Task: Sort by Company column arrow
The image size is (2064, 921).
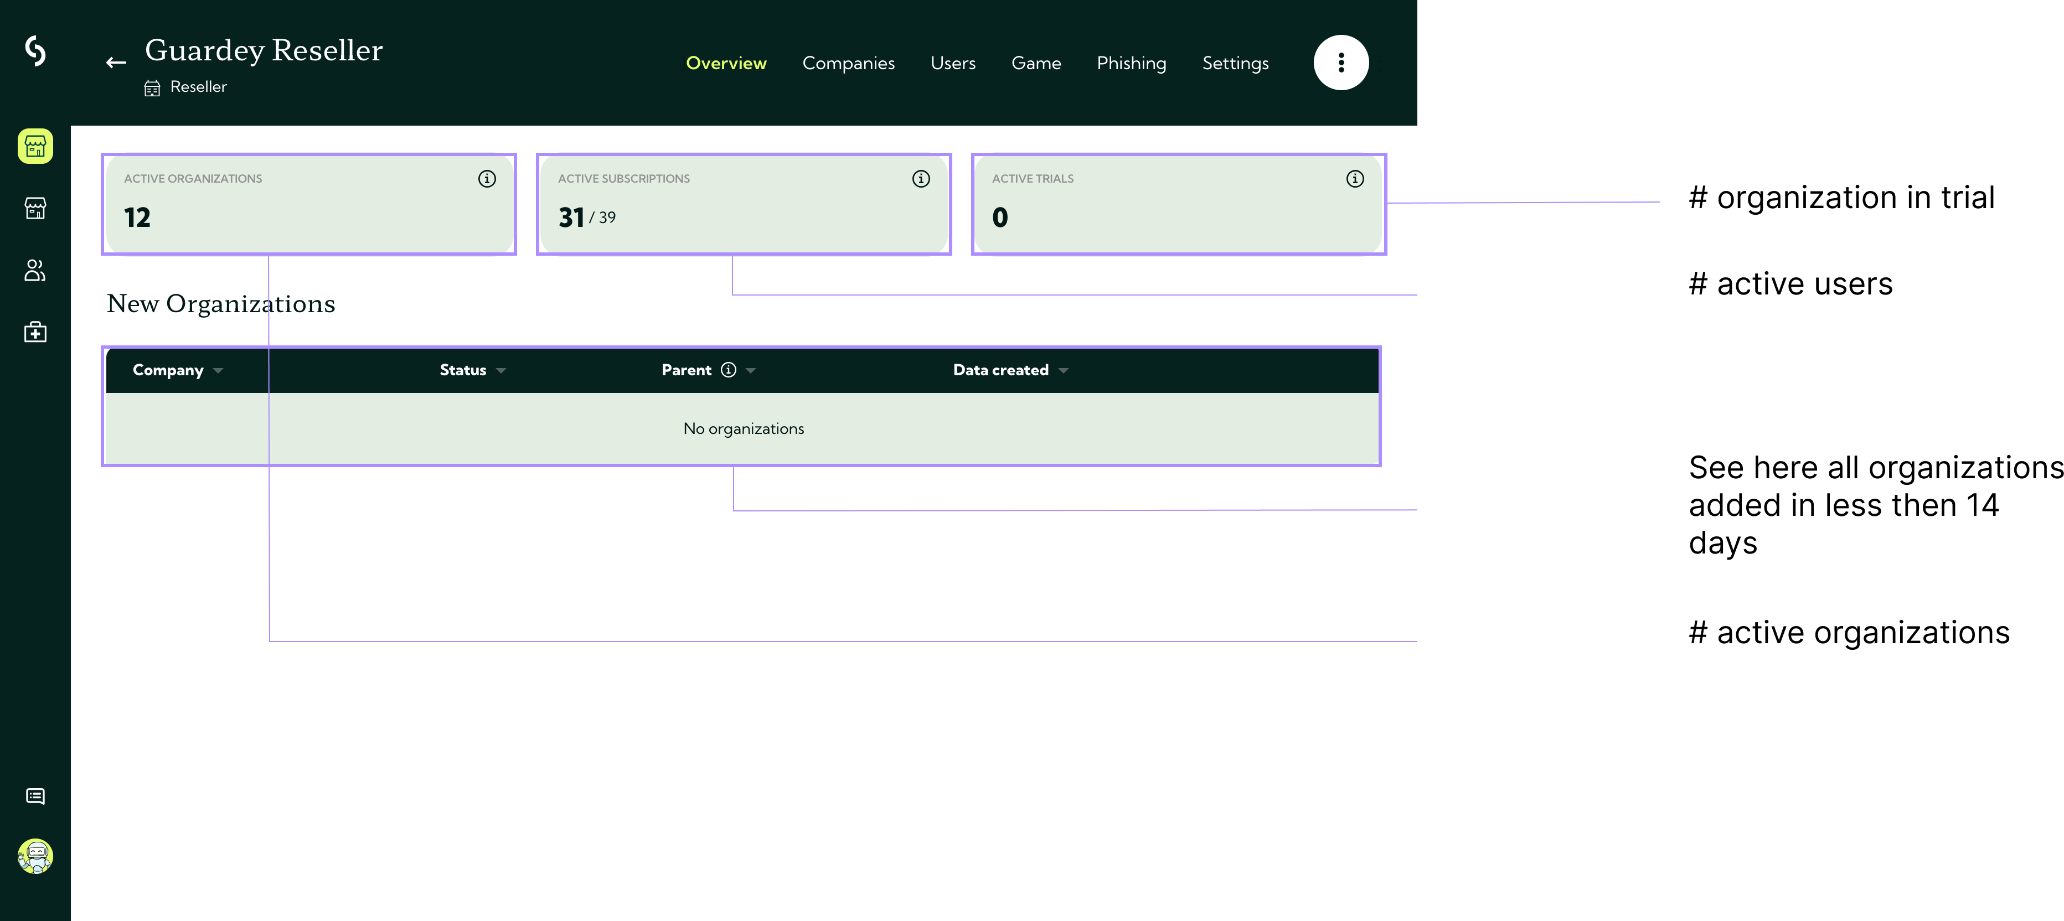Action: [x=218, y=371]
